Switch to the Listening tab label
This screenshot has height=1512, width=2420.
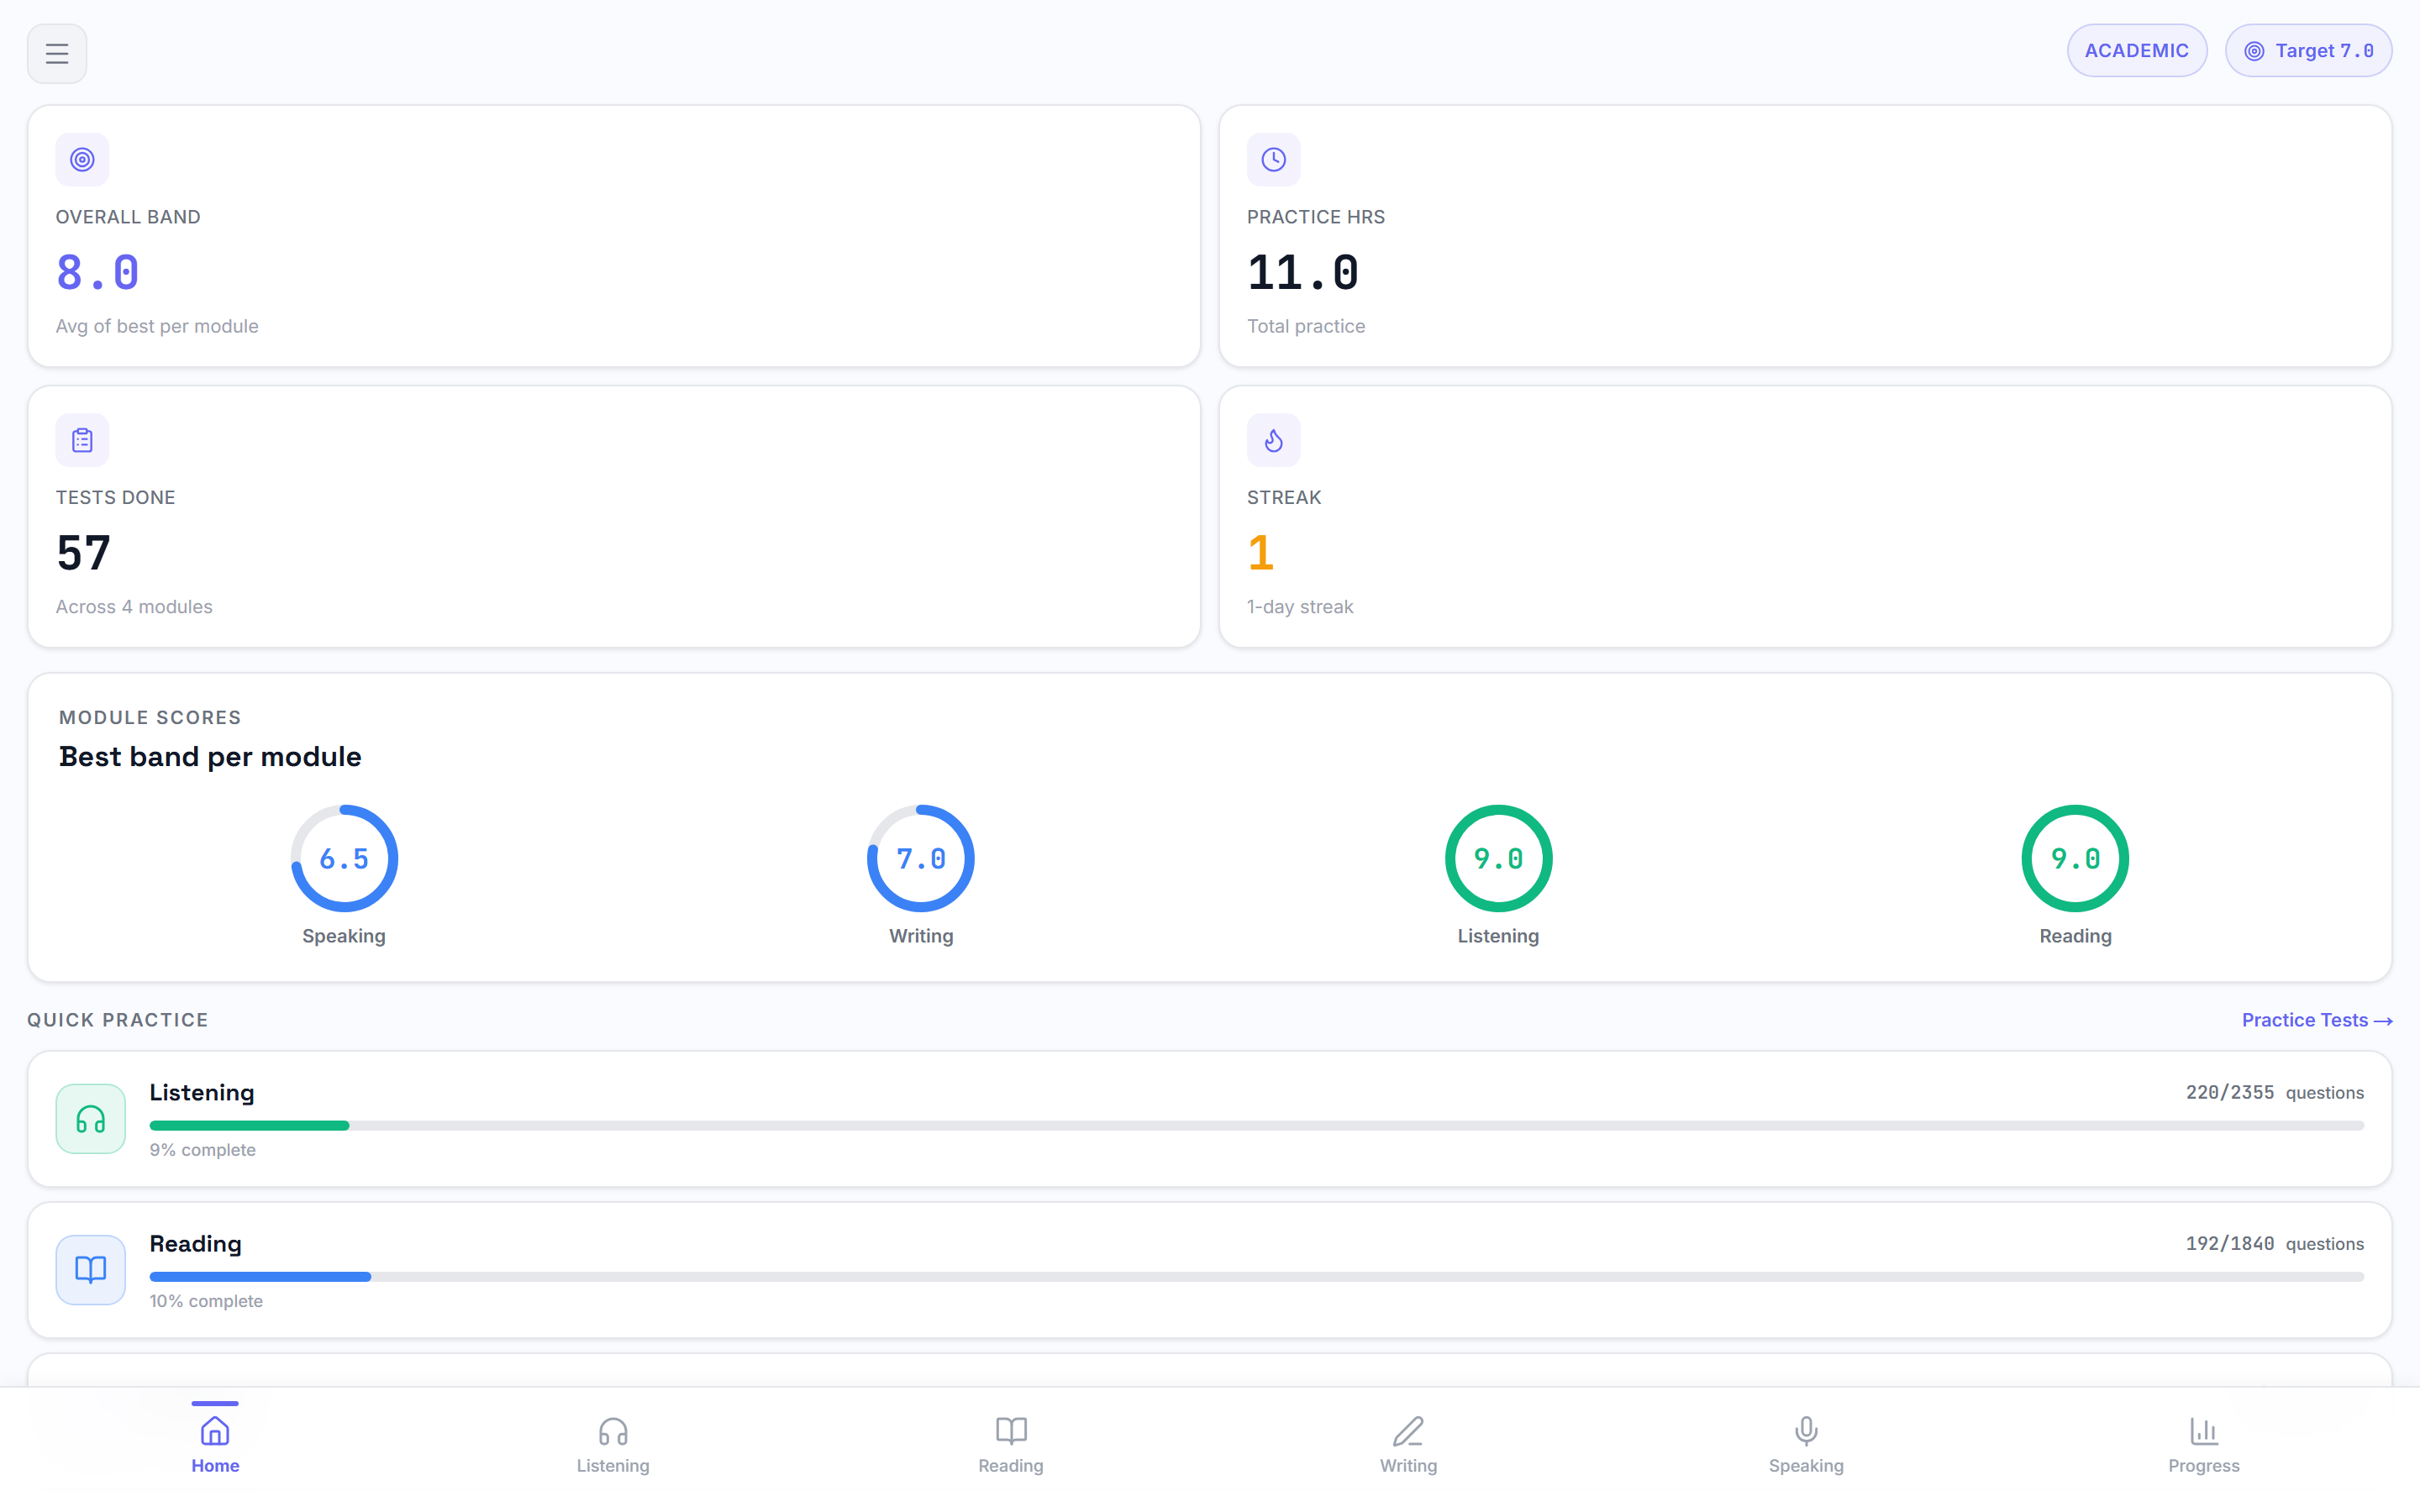pos(613,1465)
